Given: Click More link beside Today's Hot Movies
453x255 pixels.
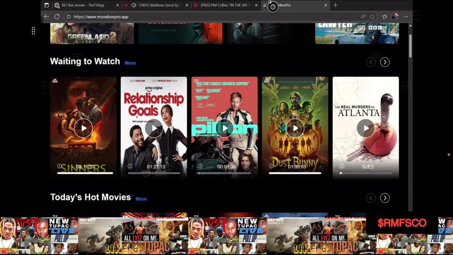Looking at the screenshot, I should pos(141,199).
